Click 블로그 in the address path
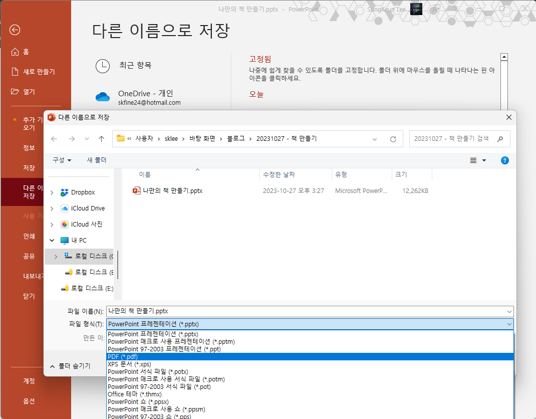The width and height of the screenshot is (536, 419). [x=236, y=138]
